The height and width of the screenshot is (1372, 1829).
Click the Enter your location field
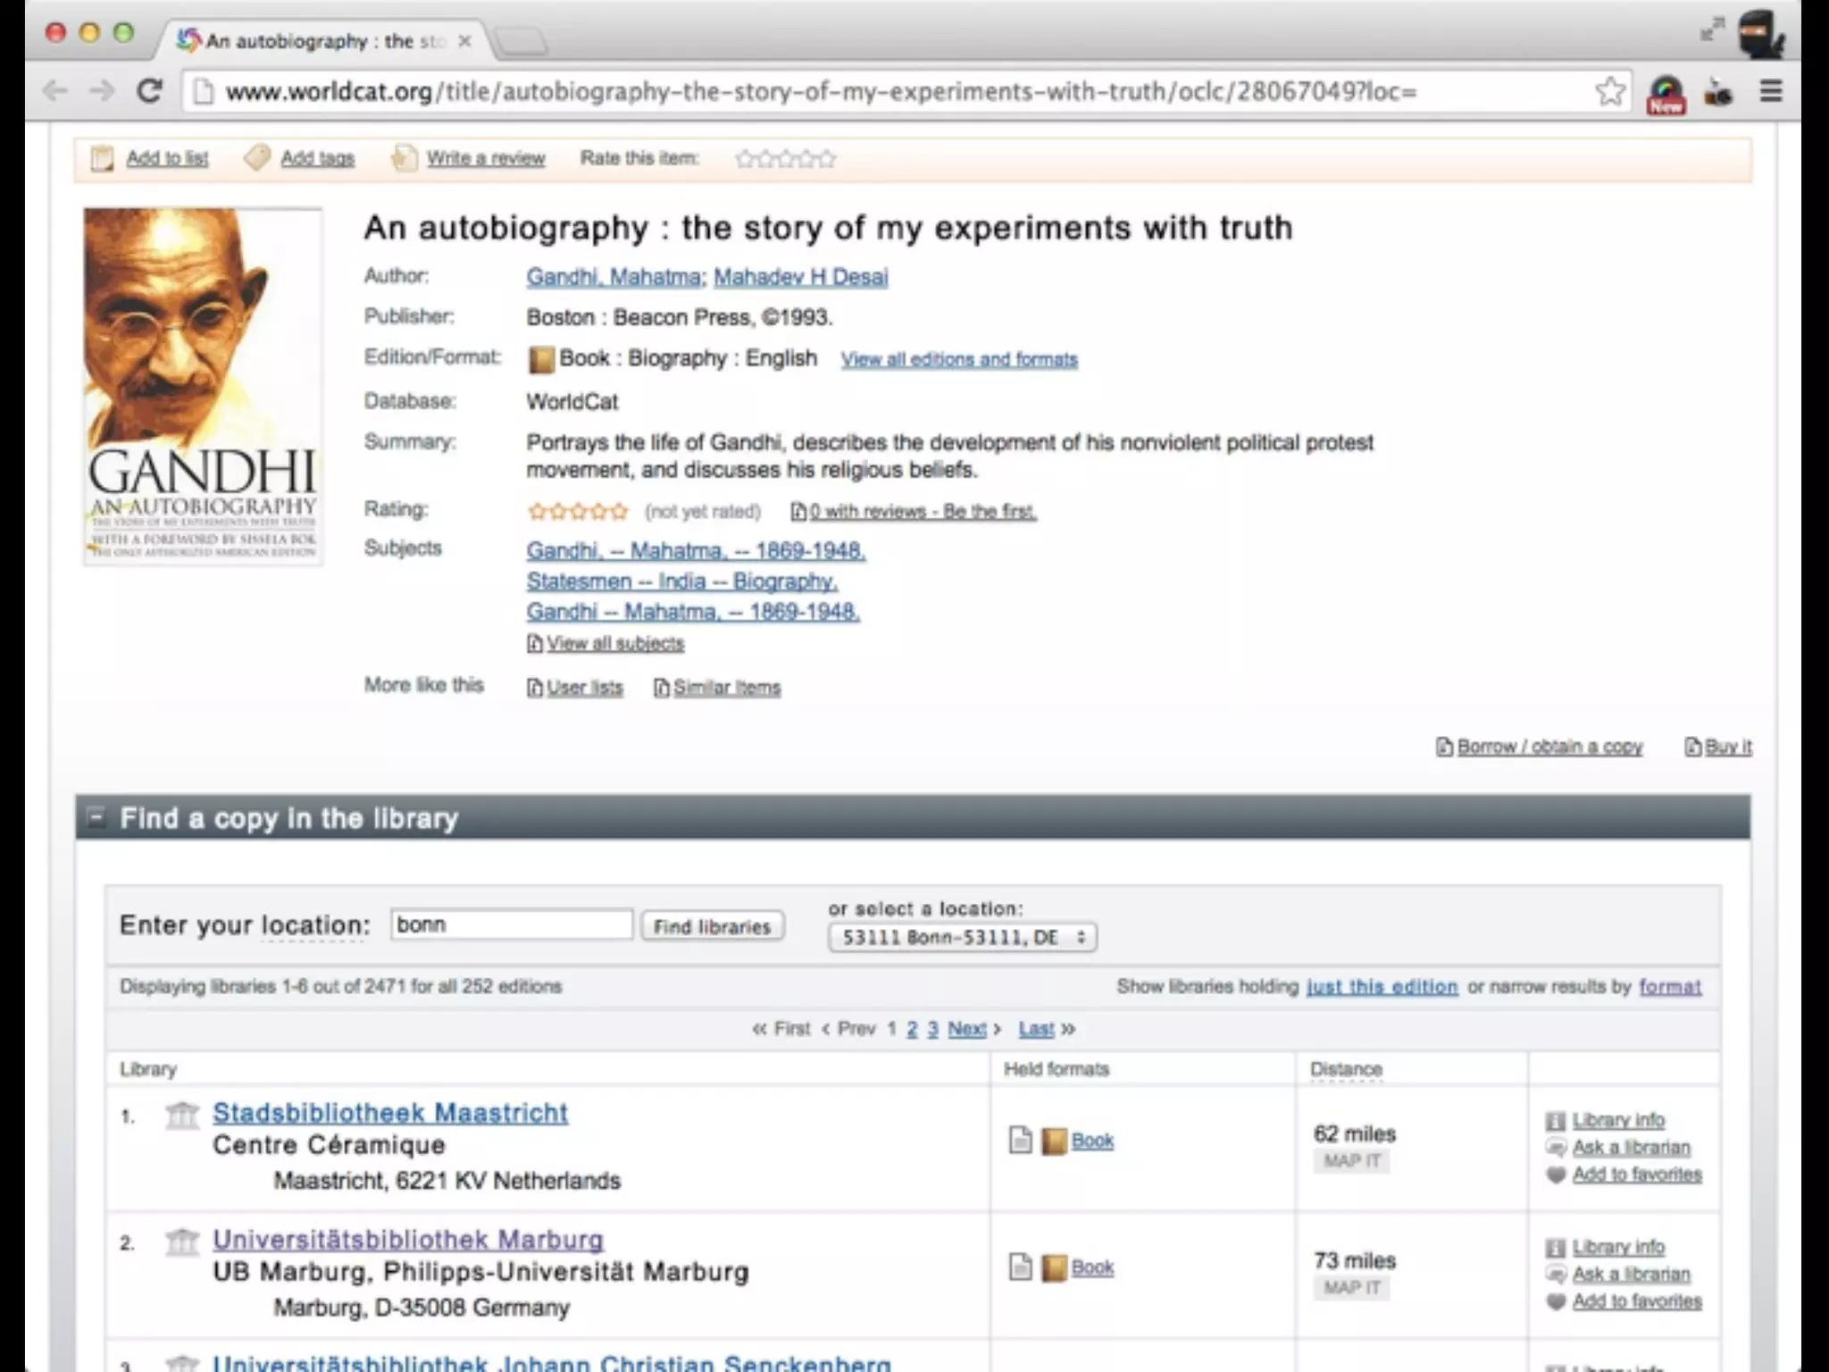pyautogui.click(x=511, y=924)
